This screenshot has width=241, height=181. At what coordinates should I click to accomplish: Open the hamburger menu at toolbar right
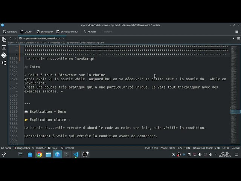(237, 32)
